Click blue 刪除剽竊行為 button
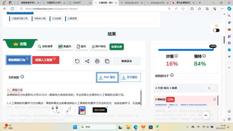233x131 pixels. [x=18, y=60]
